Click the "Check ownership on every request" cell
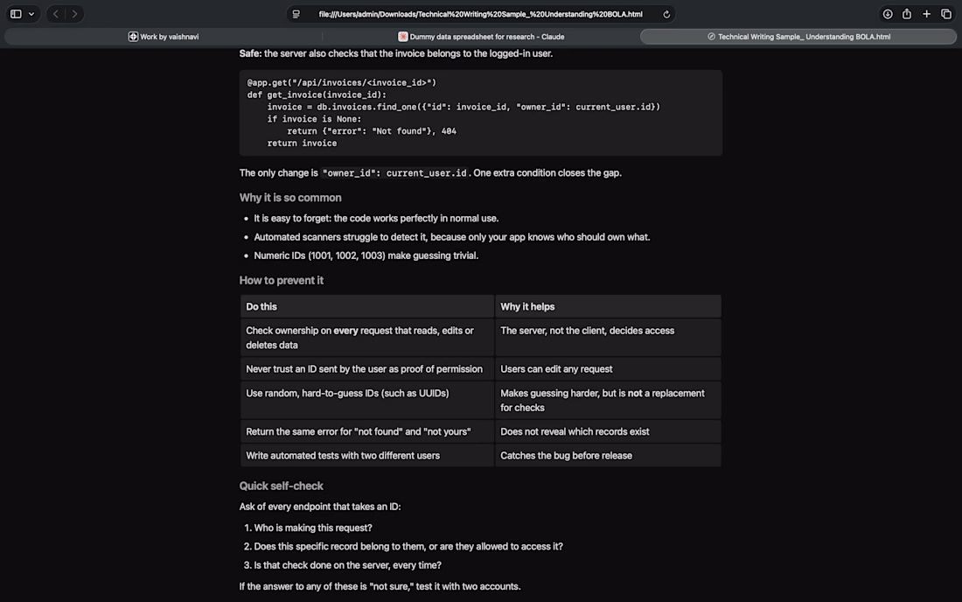Viewport: 962px width, 602px height. click(367, 338)
